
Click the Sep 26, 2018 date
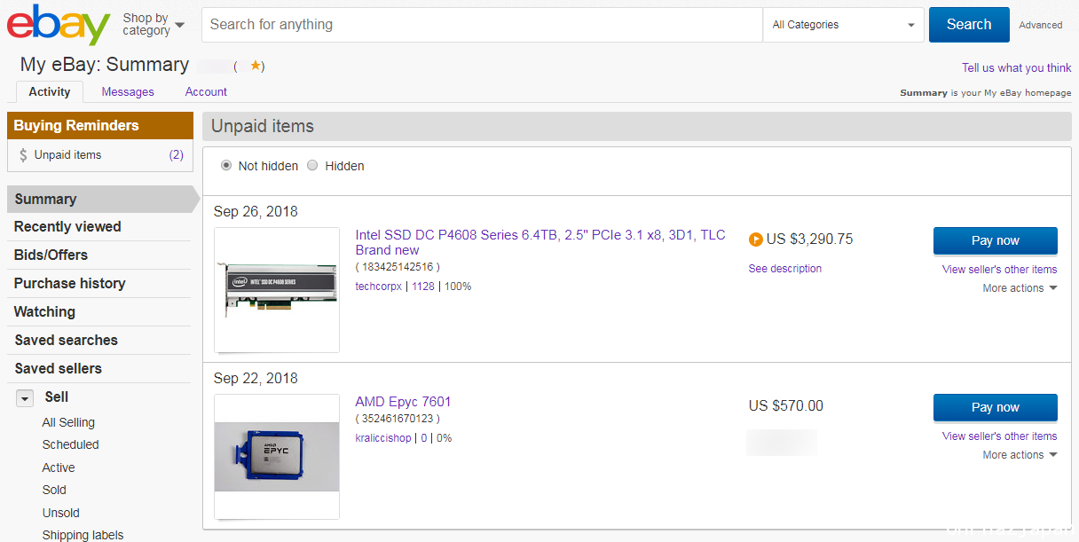point(256,211)
